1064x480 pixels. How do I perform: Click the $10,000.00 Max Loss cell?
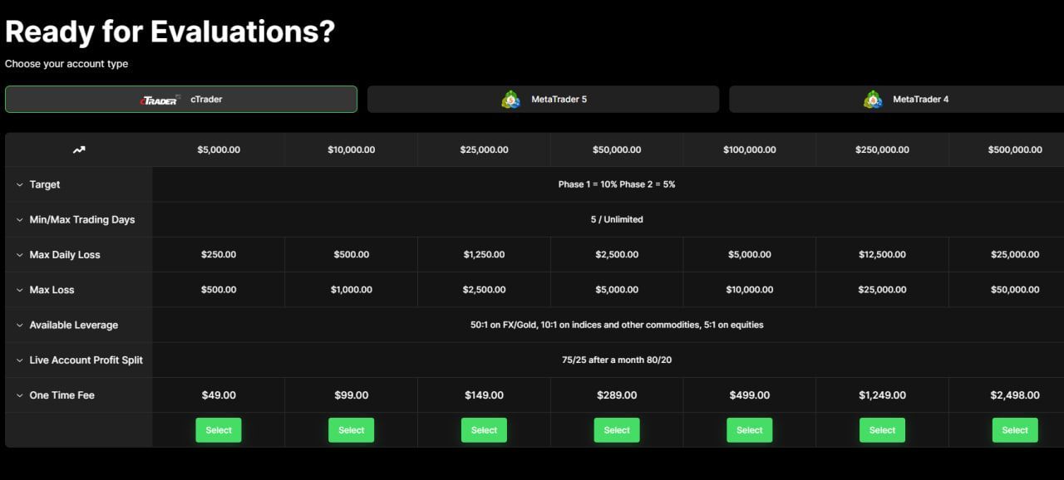coord(750,290)
